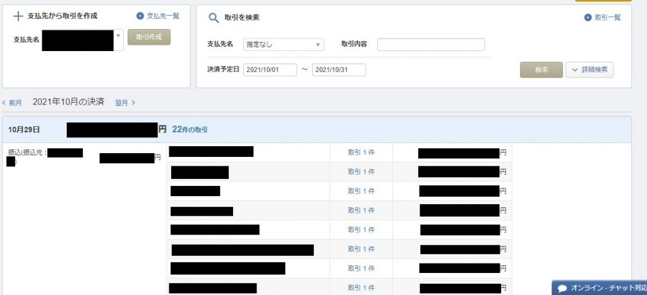
Task: Click the end date field 2021/10/31
Action: (339, 70)
